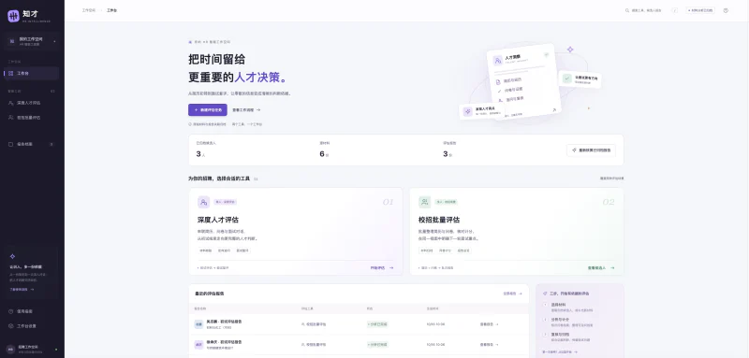
Task: Click the 知才 logo icon
Action: pos(13,16)
